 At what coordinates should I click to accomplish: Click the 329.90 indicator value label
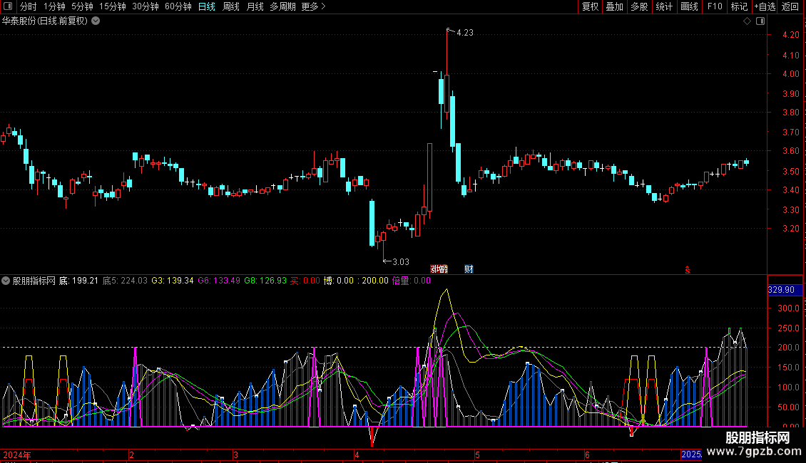coord(780,290)
